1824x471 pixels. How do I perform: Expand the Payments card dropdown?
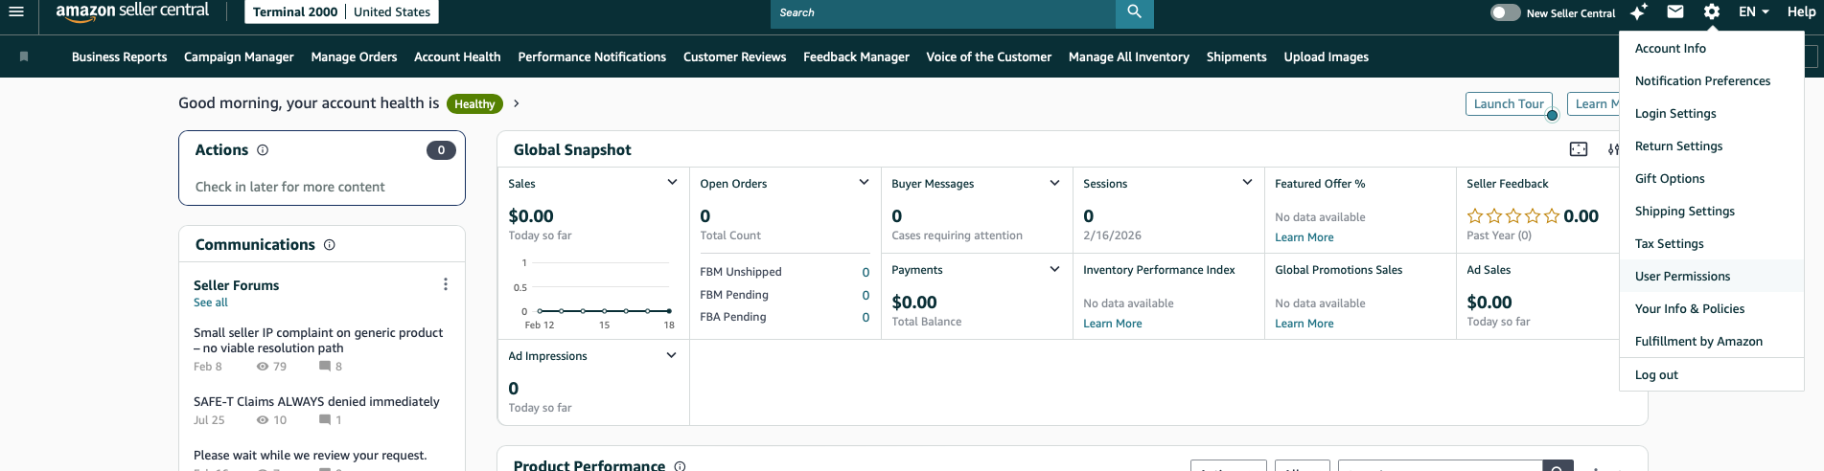pyautogui.click(x=1055, y=269)
